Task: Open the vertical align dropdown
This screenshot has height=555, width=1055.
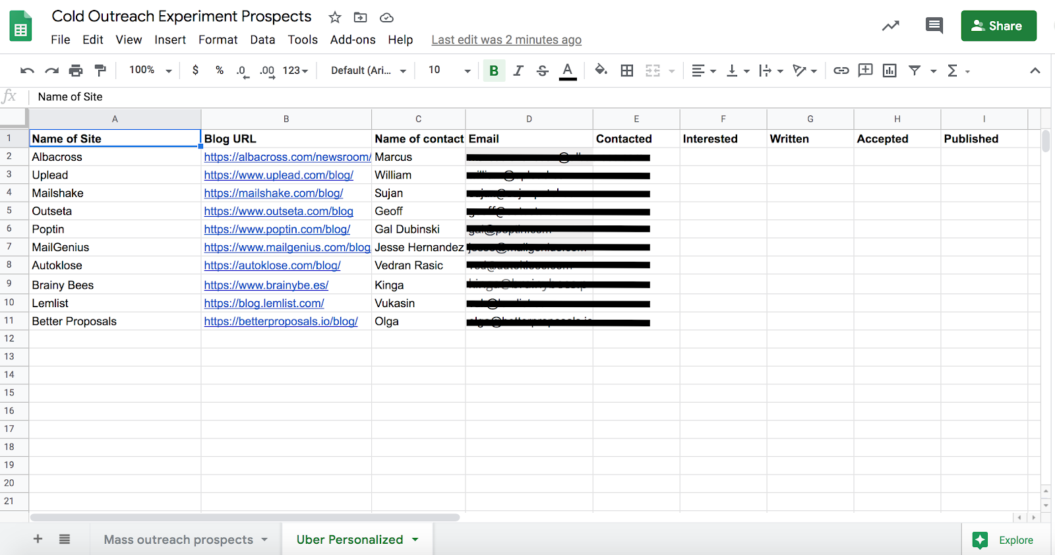Action: click(738, 71)
